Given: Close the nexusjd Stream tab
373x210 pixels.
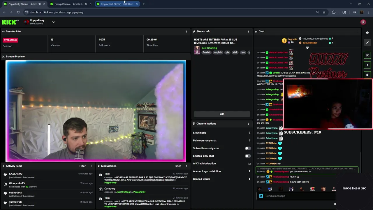Looking at the screenshot, I should [x=90, y=4].
